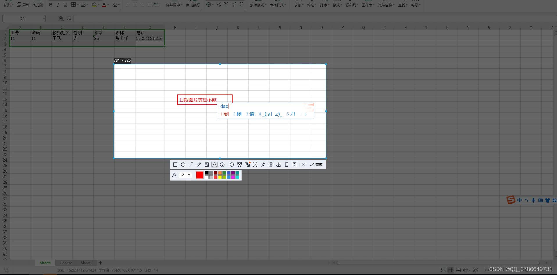Open the 求和 sum dropdown
This screenshot has width=557, height=275.
[x=299, y=5]
